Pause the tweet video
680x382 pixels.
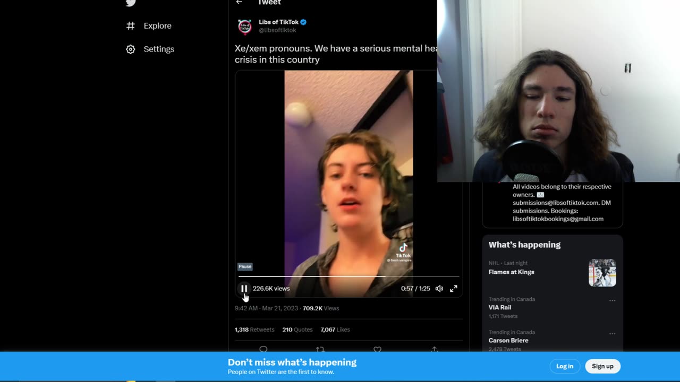(244, 289)
